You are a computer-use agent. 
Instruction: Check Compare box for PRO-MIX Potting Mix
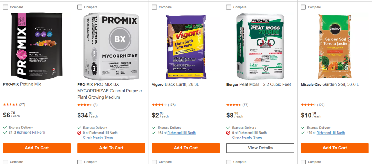pyautogui.click(x=6, y=7)
